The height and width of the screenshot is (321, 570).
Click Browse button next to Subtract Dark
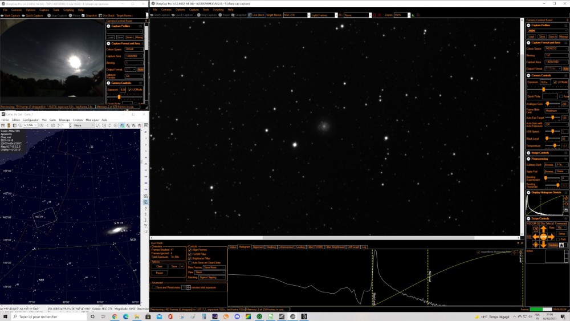coord(549,165)
